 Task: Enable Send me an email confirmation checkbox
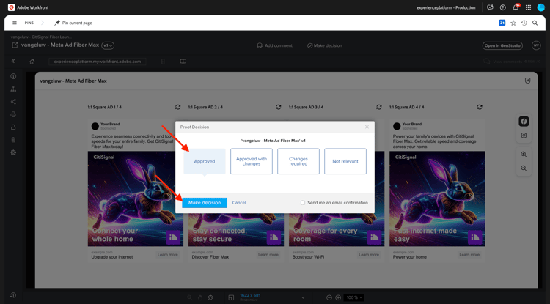pos(303,203)
